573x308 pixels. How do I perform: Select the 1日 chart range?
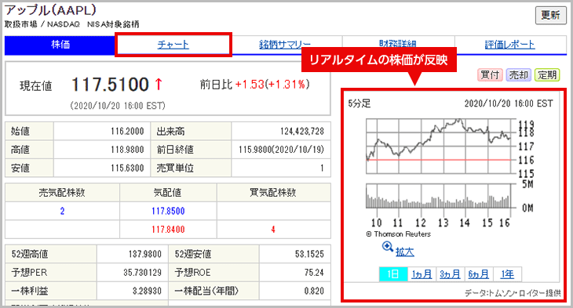(x=393, y=274)
